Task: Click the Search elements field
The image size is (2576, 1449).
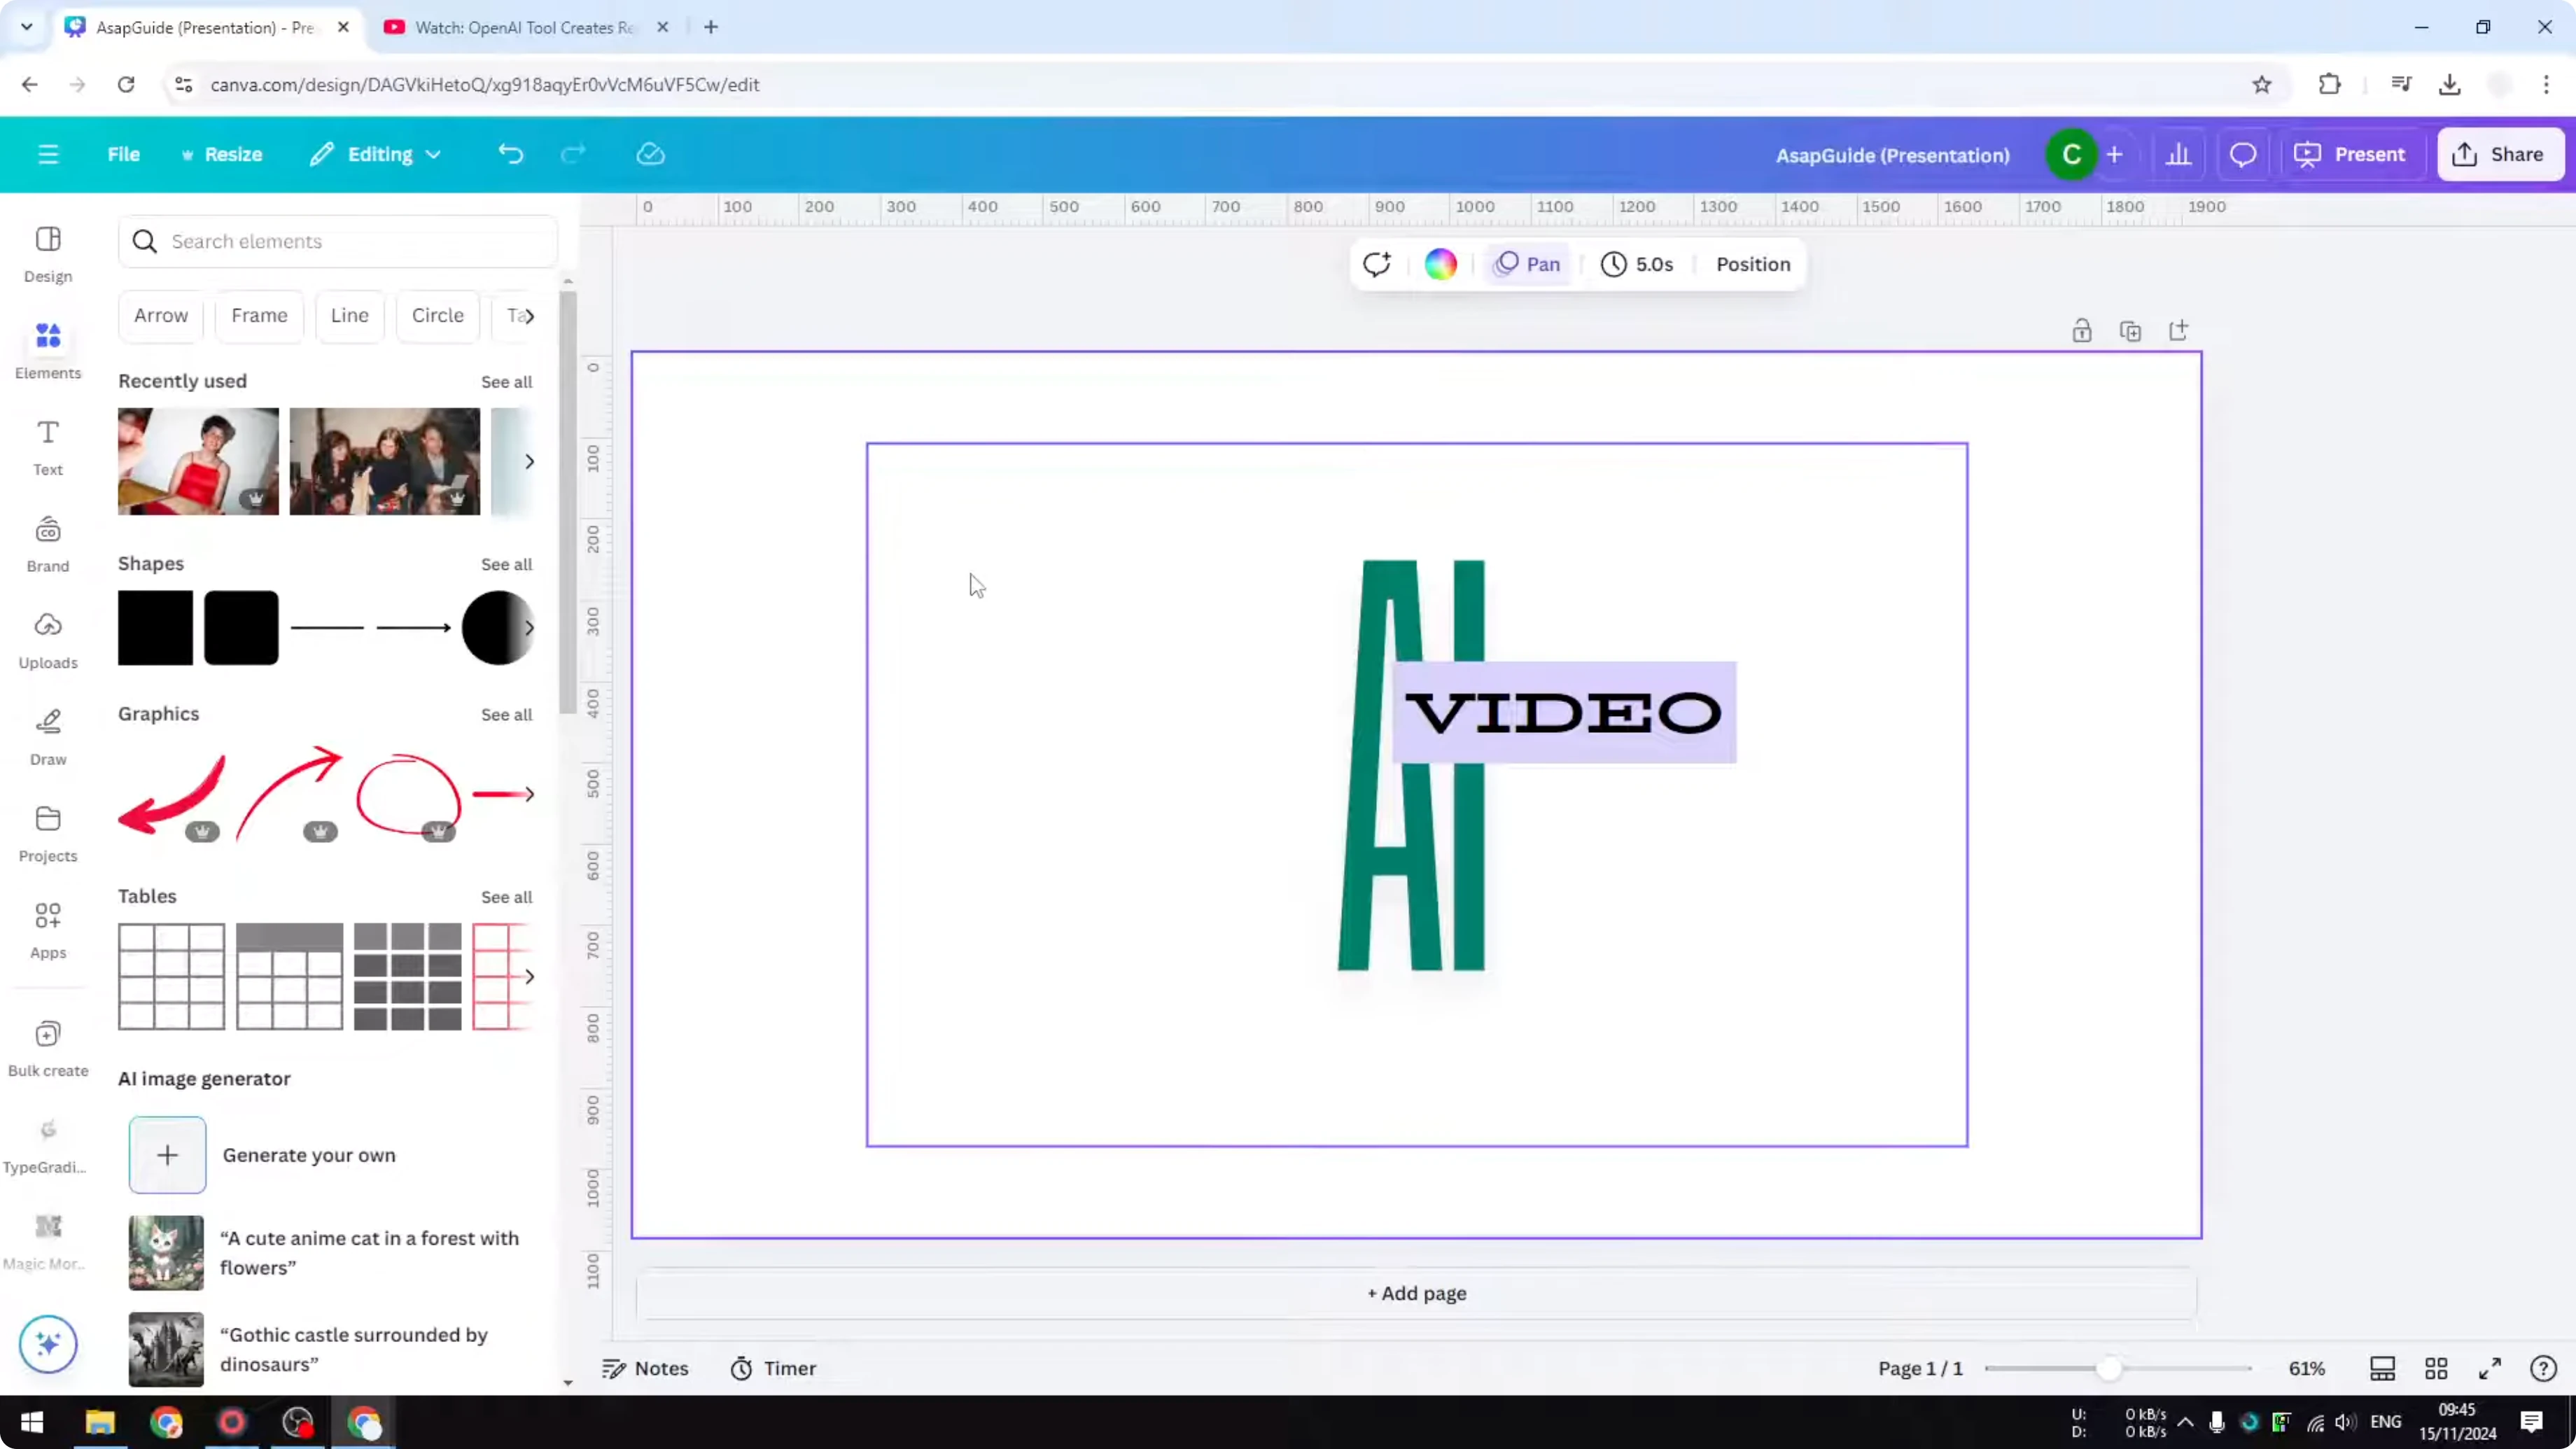Action: coord(338,241)
